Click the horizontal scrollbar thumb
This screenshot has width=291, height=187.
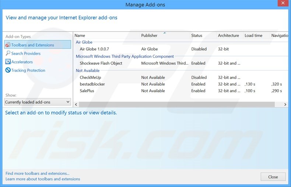coord(177,104)
